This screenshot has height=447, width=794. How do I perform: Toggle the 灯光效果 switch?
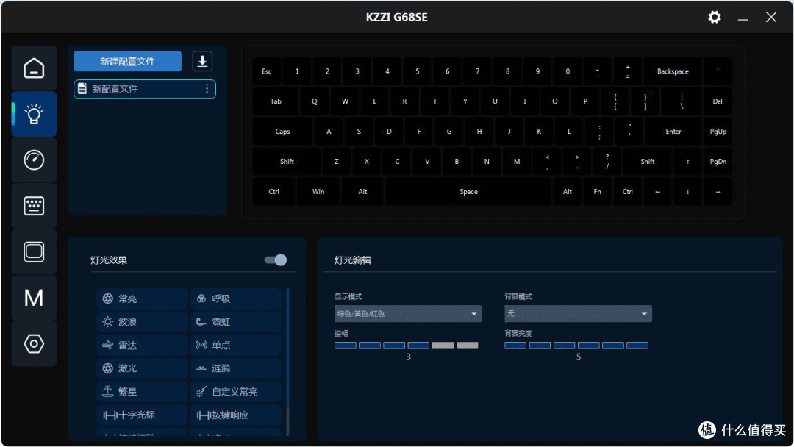[276, 260]
